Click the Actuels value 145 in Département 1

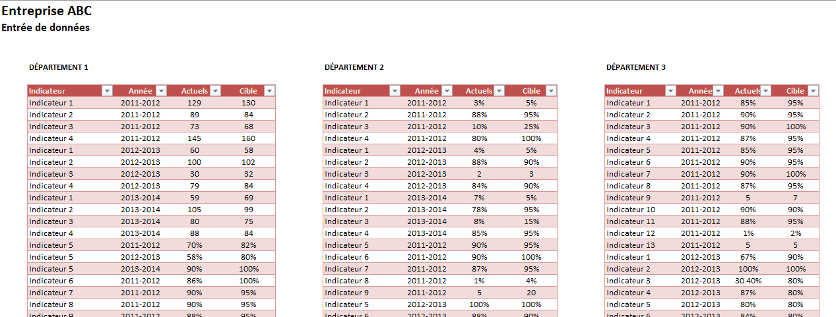[194, 138]
